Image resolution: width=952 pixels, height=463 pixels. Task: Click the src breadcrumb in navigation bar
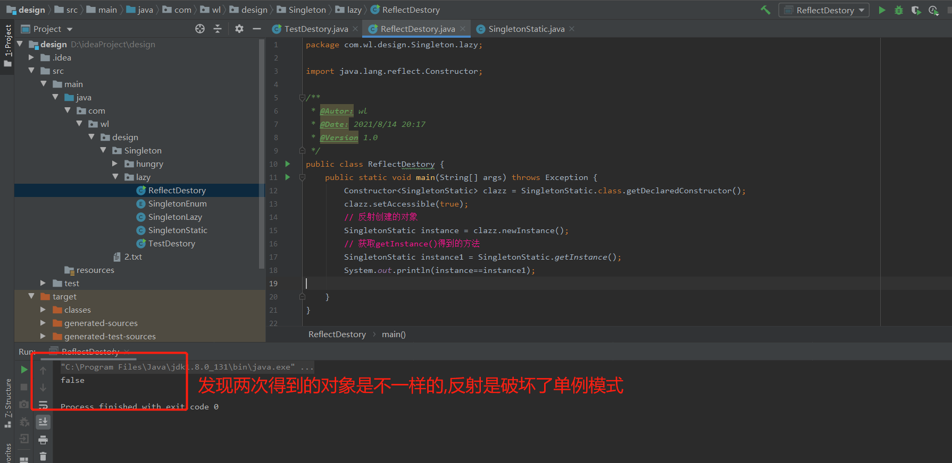coord(66,10)
